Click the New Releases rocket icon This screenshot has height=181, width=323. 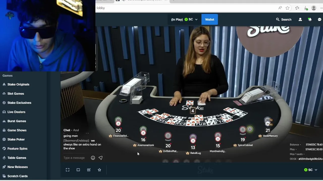coord(4,167)
